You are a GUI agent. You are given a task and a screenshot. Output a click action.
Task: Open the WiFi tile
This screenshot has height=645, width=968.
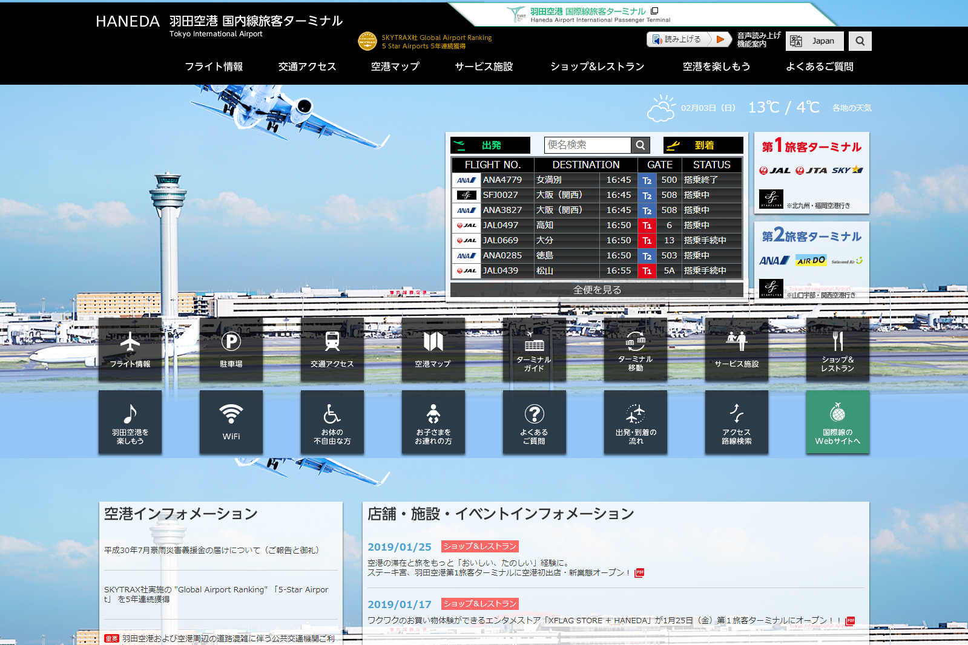click(x=231, y=422)
